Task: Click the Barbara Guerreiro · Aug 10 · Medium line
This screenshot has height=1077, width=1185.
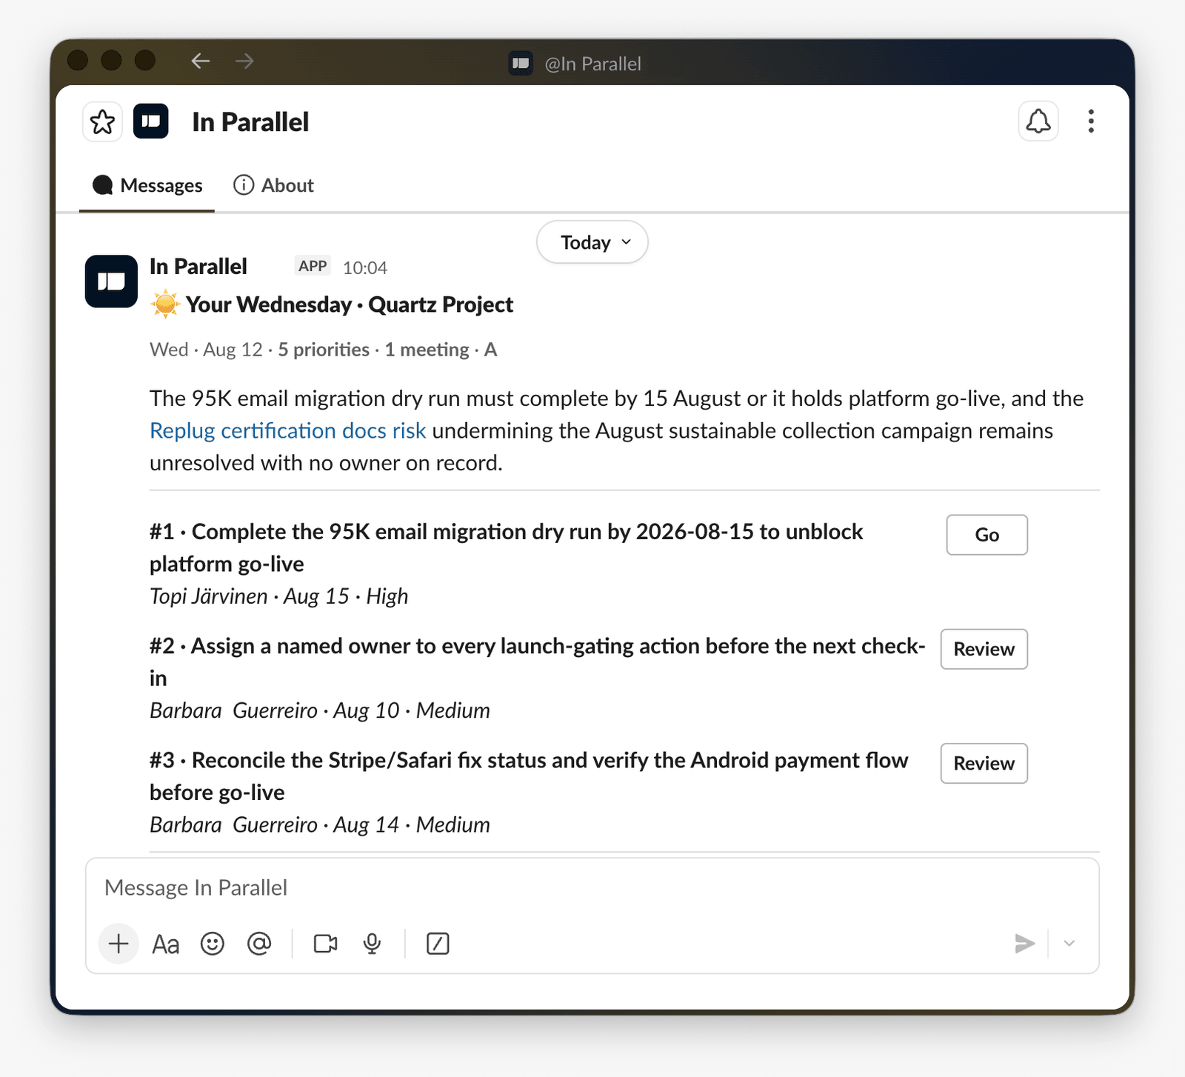Action: coord(320,710)
